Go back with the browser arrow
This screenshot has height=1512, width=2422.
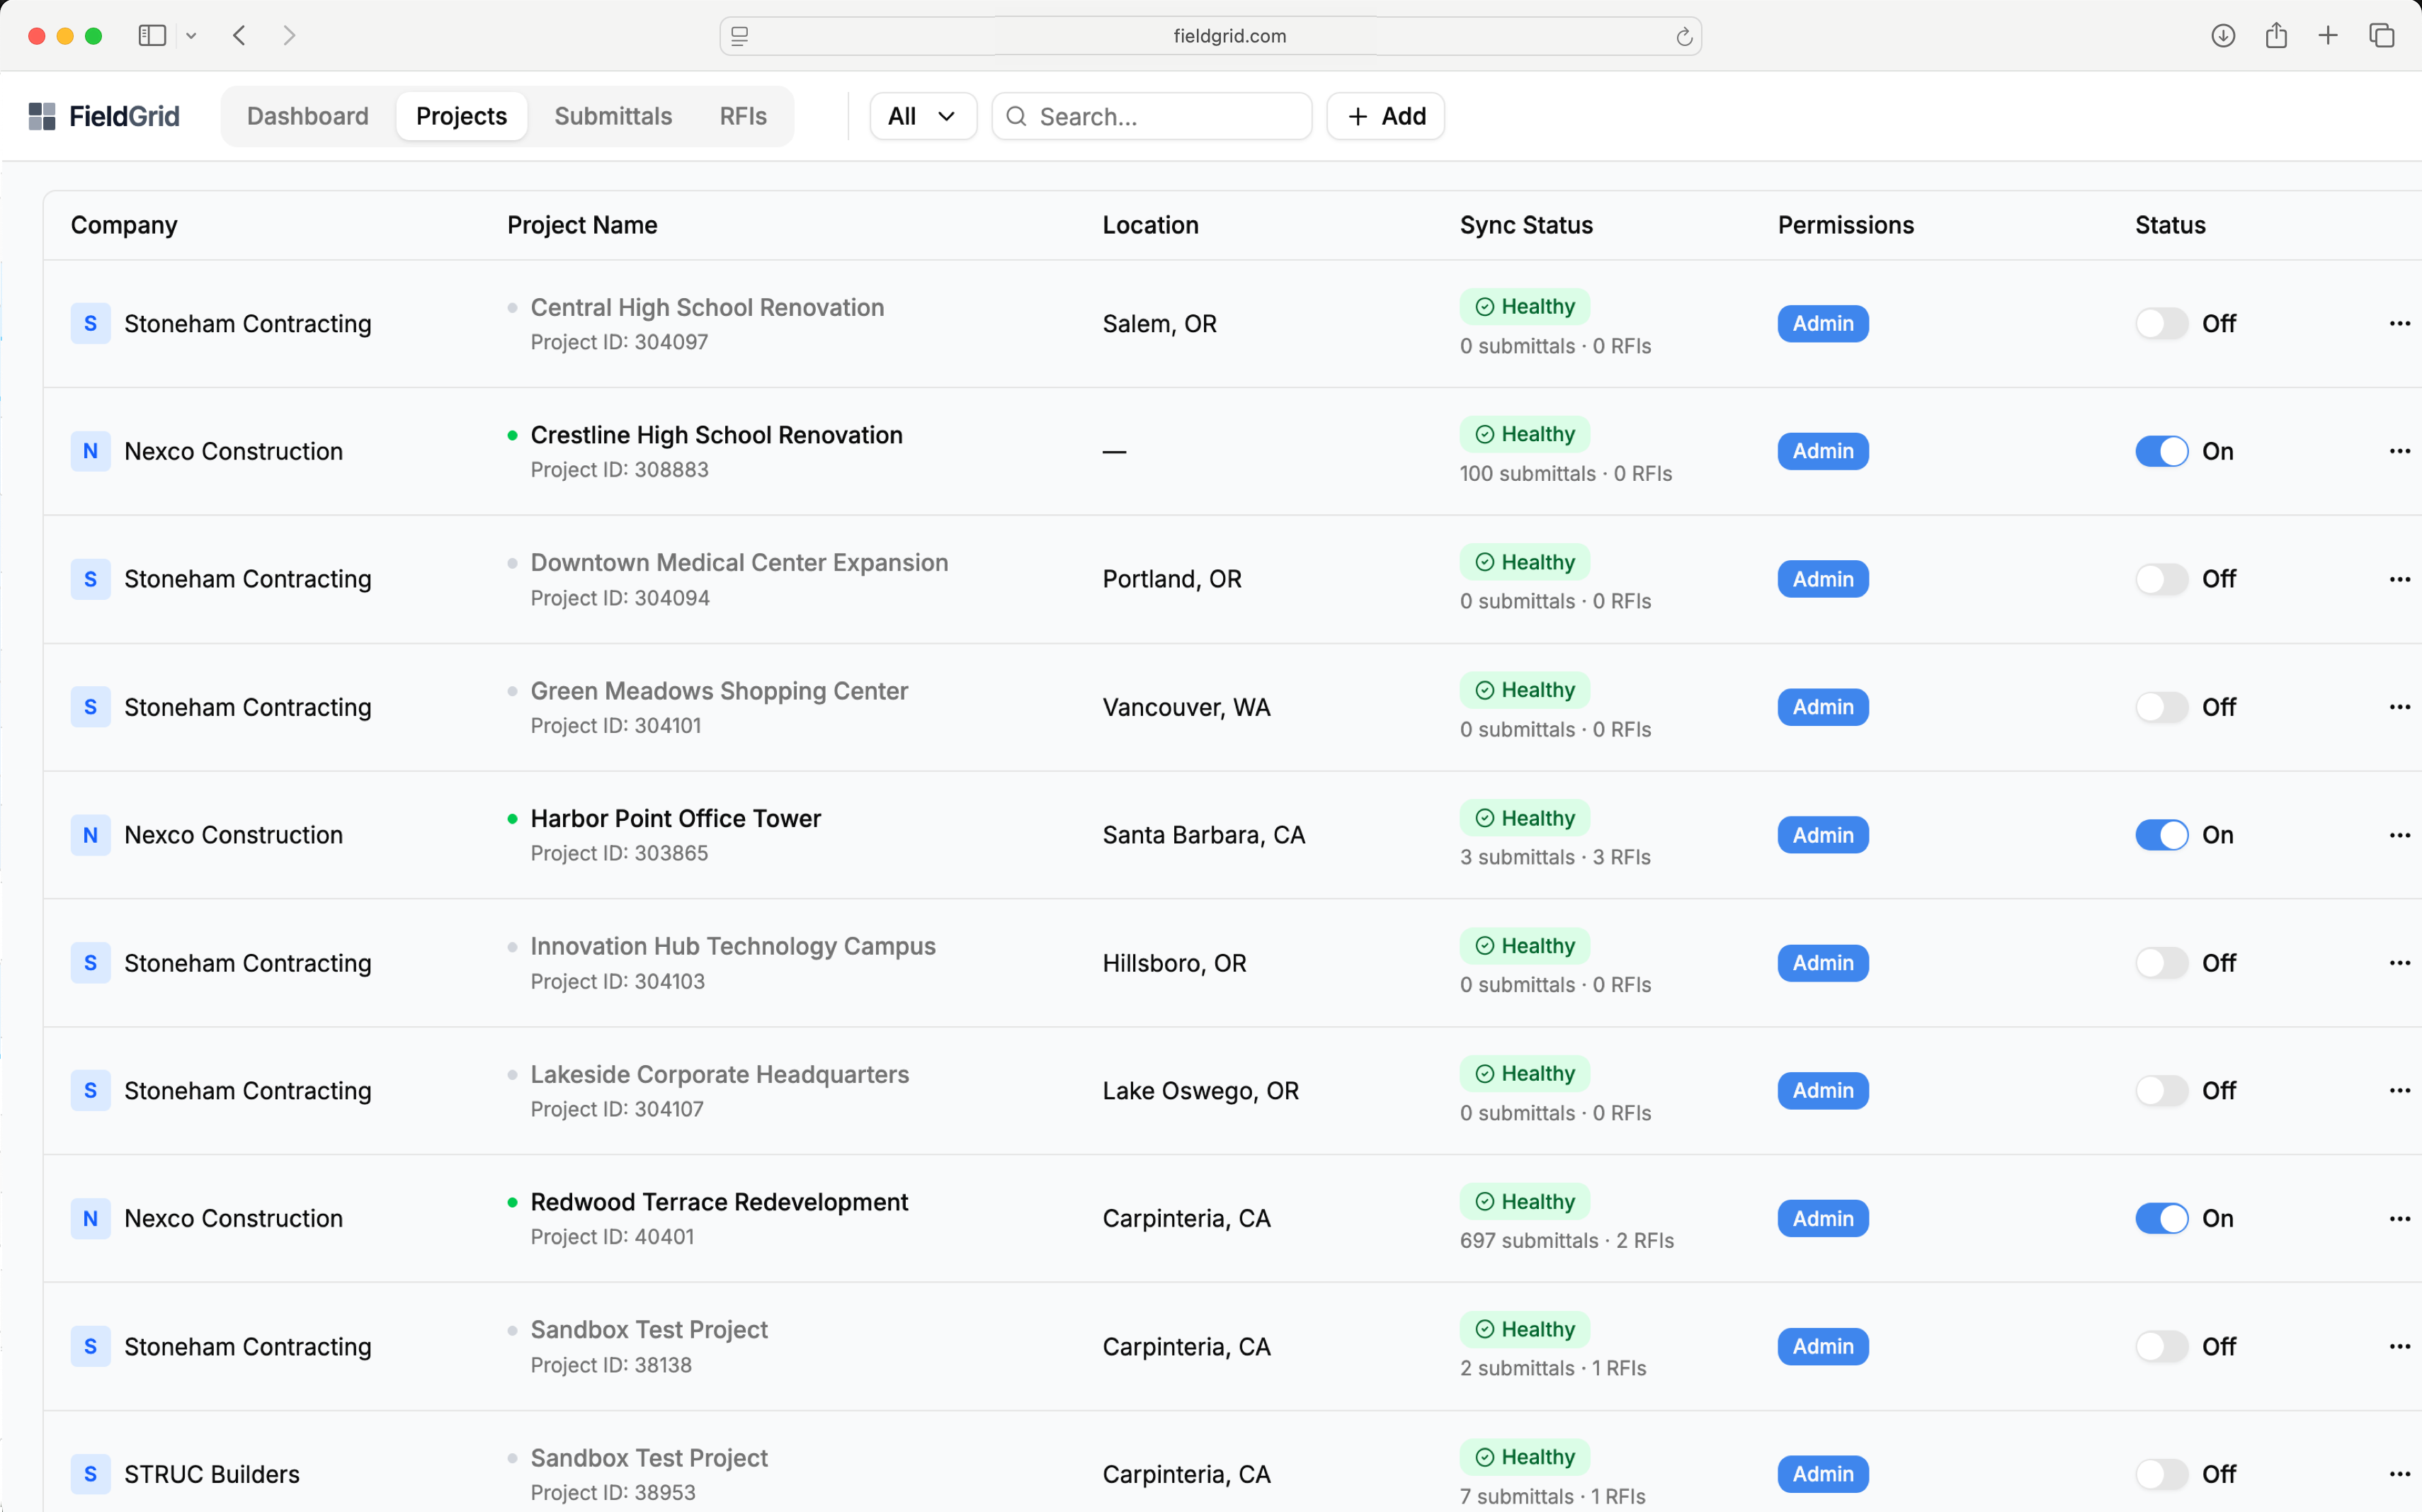pos(240,36)
